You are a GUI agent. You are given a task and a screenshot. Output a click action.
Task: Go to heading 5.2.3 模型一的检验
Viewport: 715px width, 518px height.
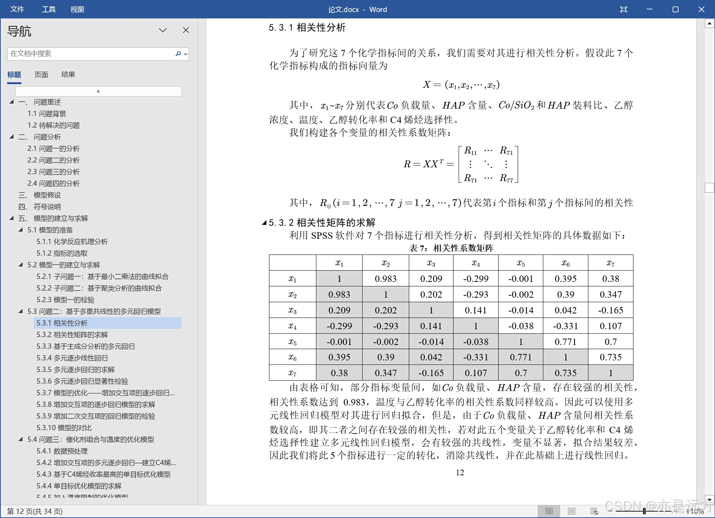65,300
